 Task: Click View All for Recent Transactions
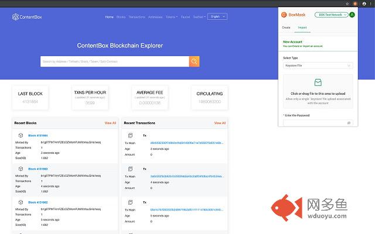tap(220, 123)
